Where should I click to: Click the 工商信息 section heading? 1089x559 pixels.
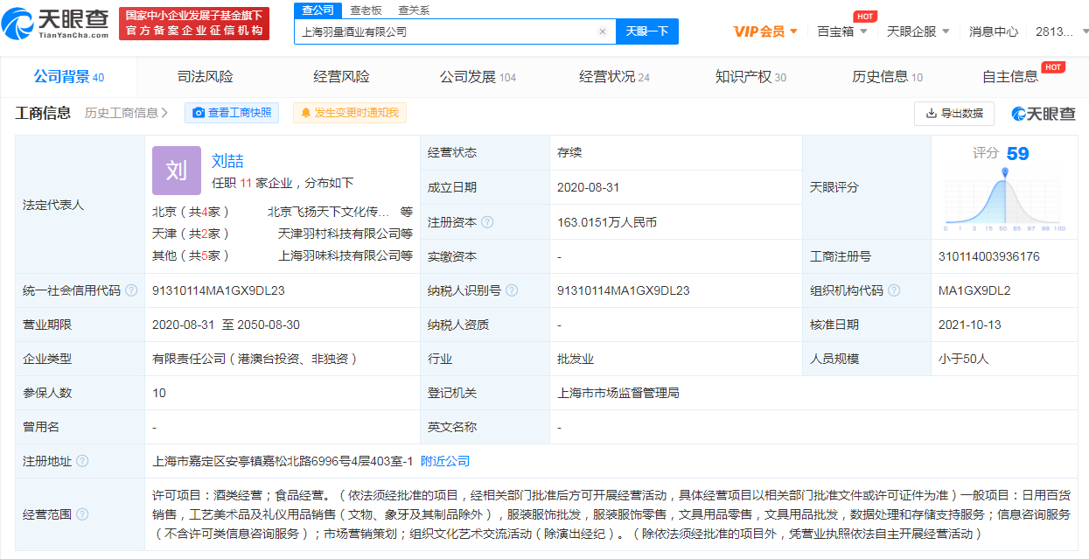coord(44,113)
